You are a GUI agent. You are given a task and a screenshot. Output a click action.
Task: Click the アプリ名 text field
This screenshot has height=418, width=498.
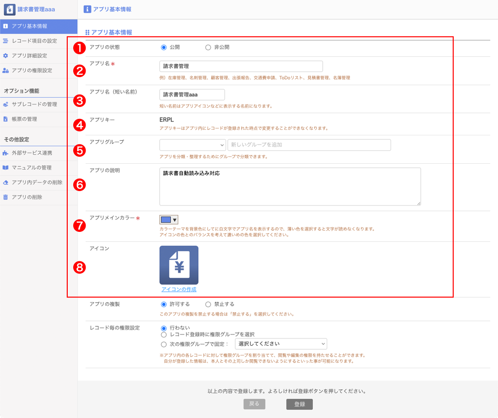241,66
